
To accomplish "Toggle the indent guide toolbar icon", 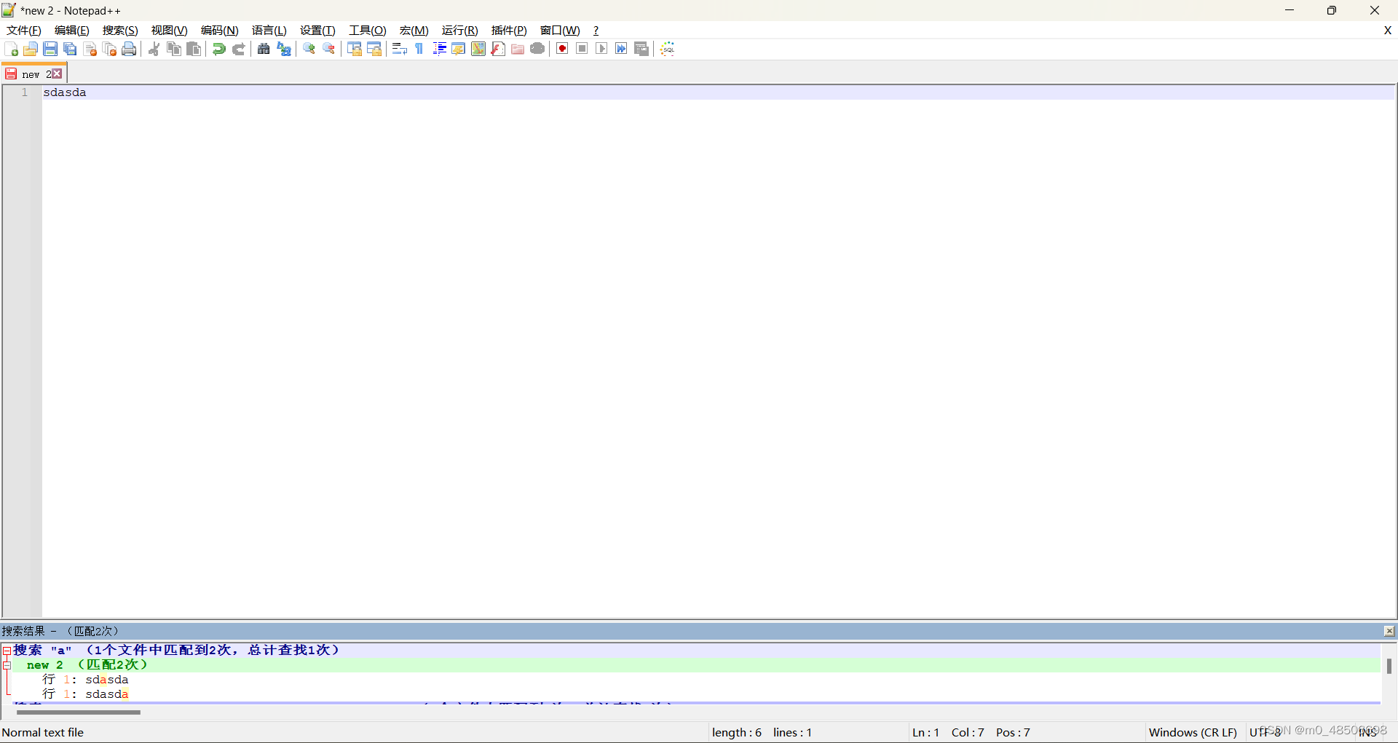I will [439, 49].
